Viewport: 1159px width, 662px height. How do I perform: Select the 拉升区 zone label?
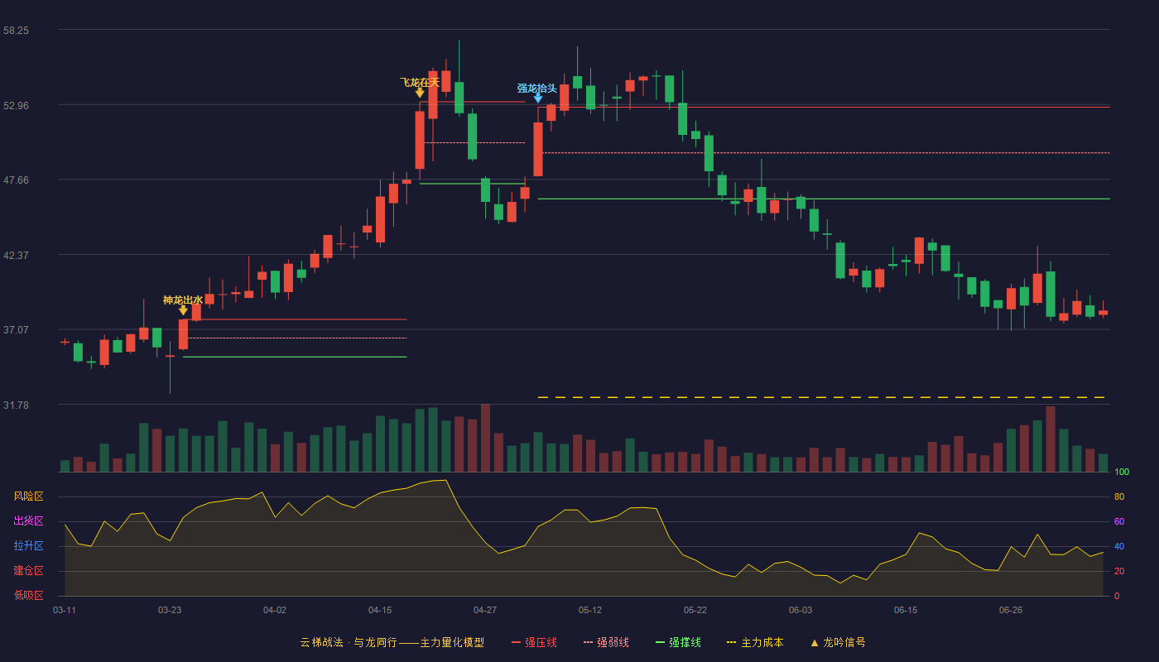click(28, 546)
